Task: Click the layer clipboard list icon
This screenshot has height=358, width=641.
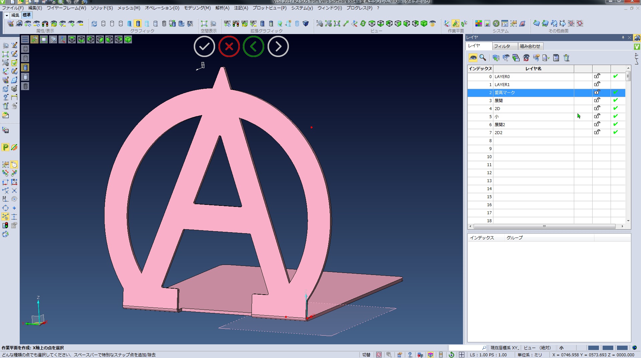Action: 556,58
